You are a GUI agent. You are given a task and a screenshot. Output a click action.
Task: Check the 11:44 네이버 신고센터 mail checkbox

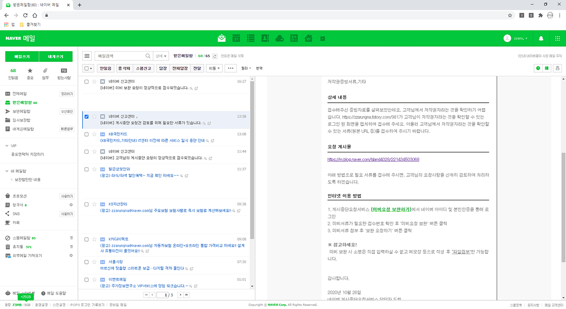coord(86,152)
